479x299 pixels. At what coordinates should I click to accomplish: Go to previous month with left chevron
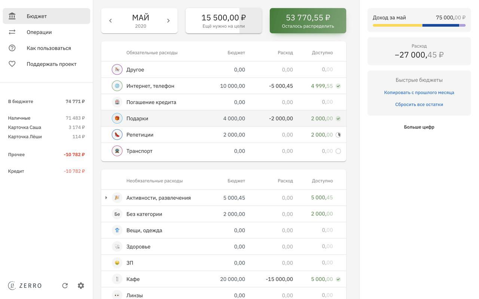point(110,21)
